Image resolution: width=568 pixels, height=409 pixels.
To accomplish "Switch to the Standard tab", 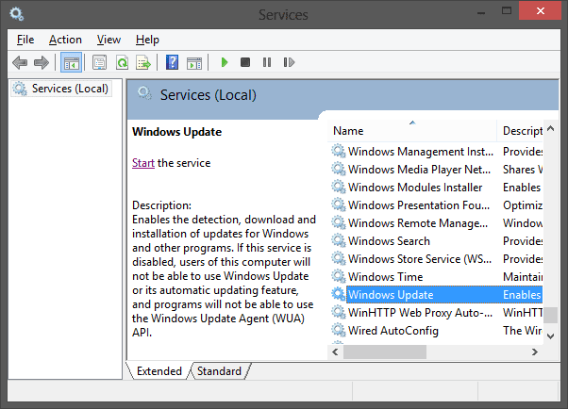I will [219, 371].
